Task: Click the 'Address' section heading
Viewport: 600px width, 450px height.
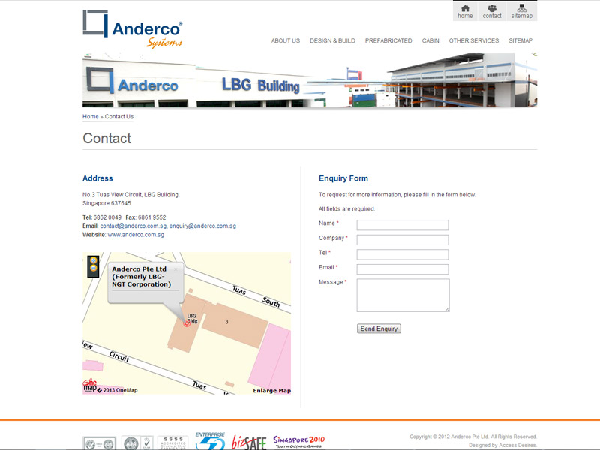Action: (x=97, y=178)
